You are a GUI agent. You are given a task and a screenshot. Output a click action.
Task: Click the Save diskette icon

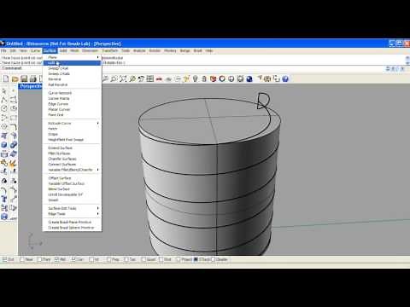coord(24,78)
